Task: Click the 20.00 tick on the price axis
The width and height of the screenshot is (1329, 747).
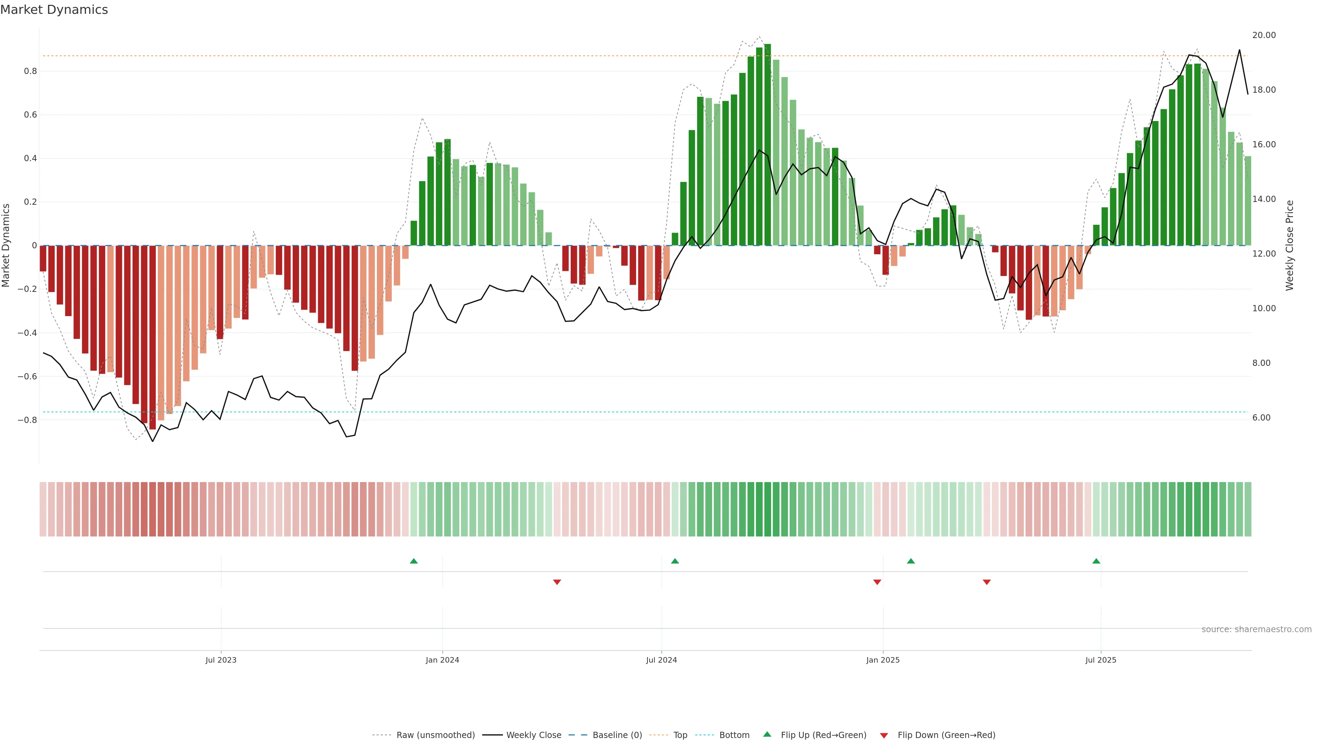Action: click(1264, 35)
